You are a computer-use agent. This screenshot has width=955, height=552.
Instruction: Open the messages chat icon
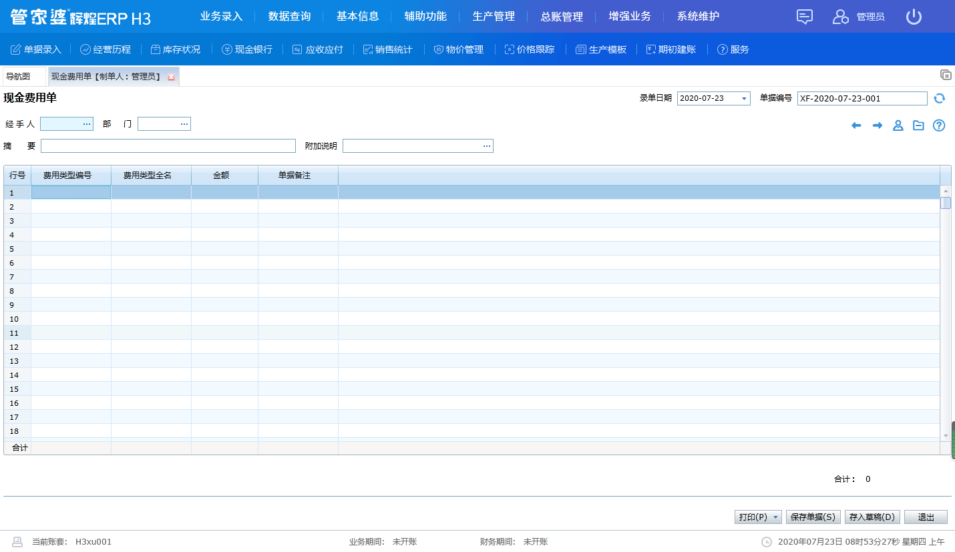click(805, 17)
